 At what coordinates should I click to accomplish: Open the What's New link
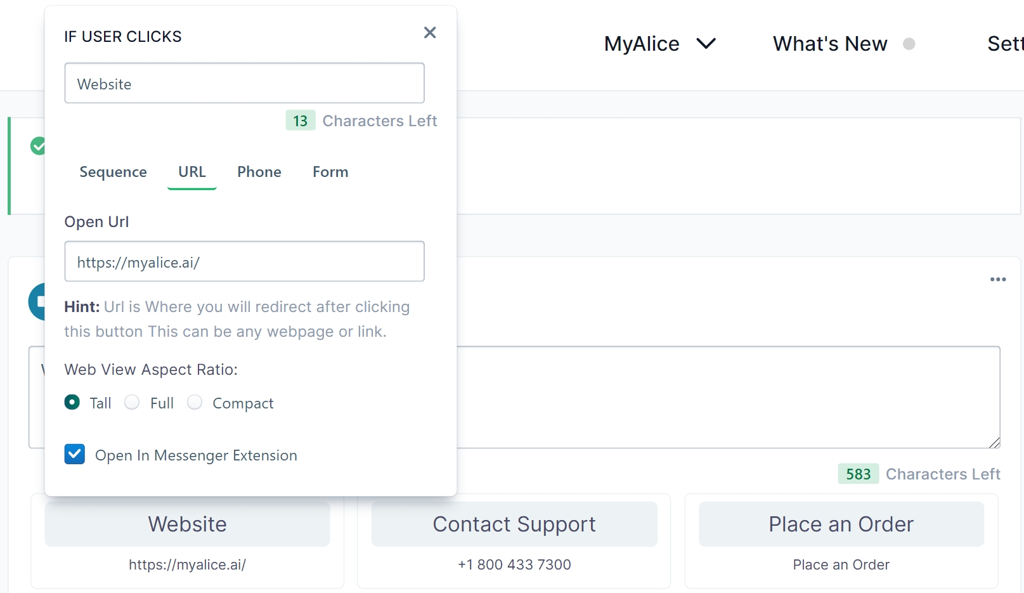point(829,44)
